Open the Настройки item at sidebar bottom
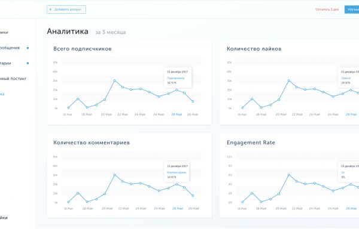Image resolution: width=359 pixels, height=229 pixels. click(x=4, y=218)
